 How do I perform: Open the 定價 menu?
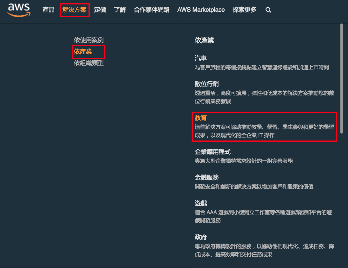100,10
